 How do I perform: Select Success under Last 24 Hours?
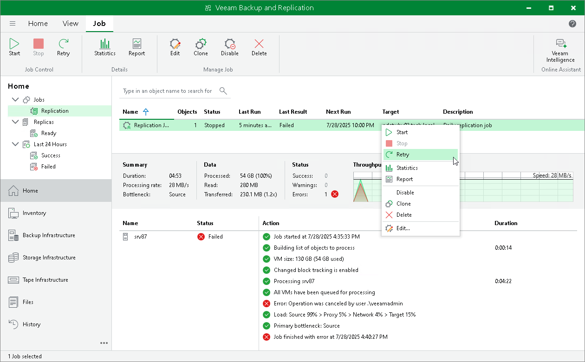click(51, 155)
